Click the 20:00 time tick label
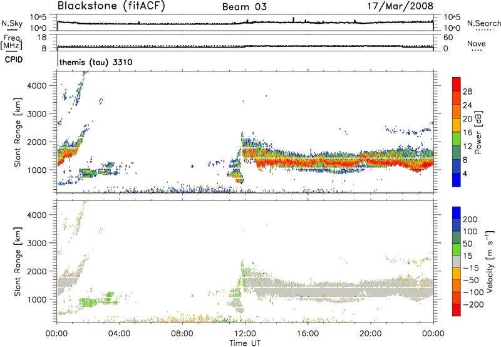 coord(370,334)
